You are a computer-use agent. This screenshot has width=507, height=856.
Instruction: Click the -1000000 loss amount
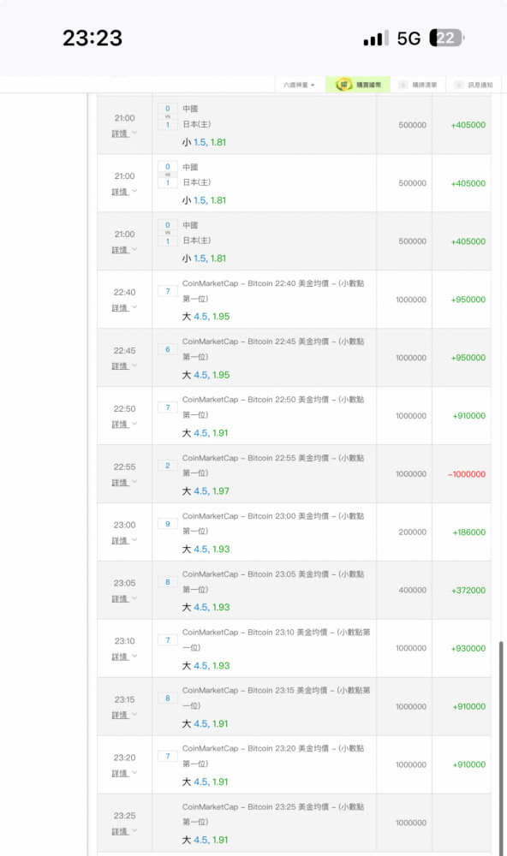pyautogui.click(x=467, y=474)
